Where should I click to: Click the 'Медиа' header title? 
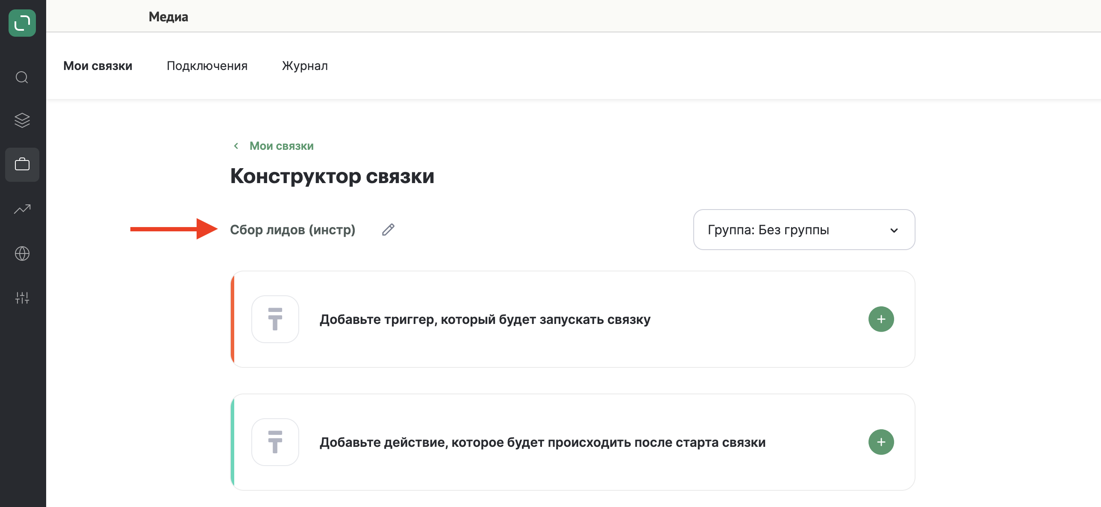pyautogui.click(x=168, y=17)
